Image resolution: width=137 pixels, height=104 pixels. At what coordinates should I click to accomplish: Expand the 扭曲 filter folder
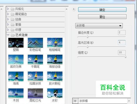pyautogui.click(x=8, y=19)
